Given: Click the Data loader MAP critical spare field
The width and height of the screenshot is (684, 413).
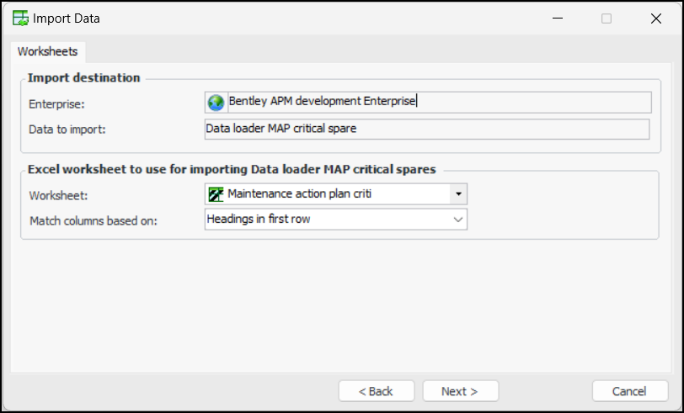Looking at the screenshot, I should coord(427,129).
